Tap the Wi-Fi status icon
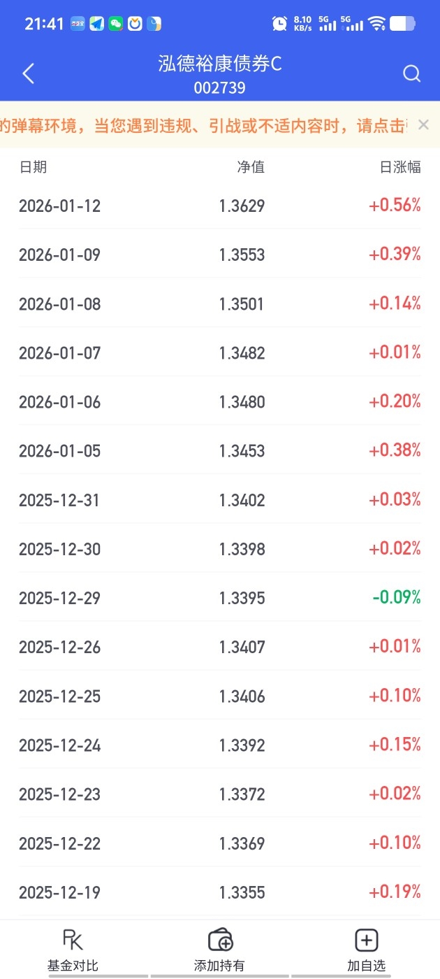The image size is (440, 979). coord(377,24)
